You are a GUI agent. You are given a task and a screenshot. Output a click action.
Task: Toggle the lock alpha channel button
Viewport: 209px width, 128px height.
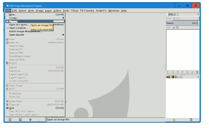click(x=177, y=27)
